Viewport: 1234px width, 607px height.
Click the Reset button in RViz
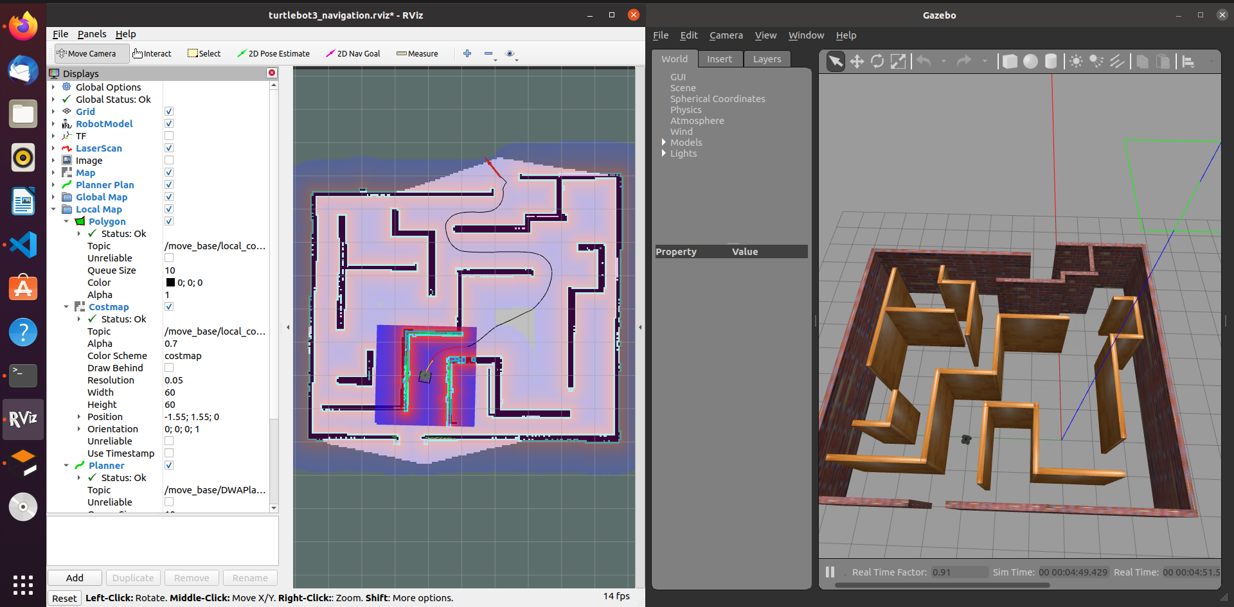[64, 598]
